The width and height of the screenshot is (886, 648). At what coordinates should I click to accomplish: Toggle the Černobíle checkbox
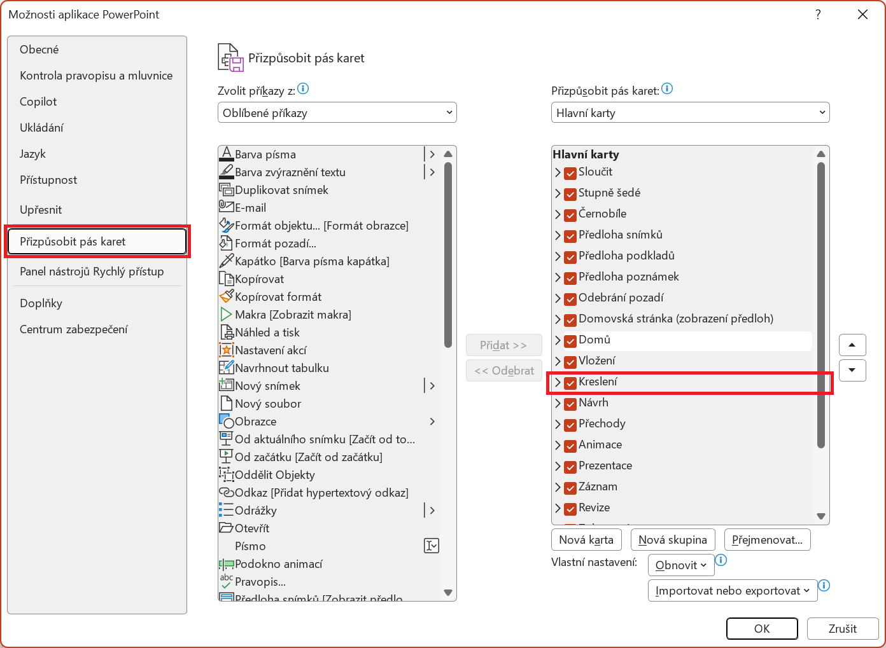click(570, 214)
